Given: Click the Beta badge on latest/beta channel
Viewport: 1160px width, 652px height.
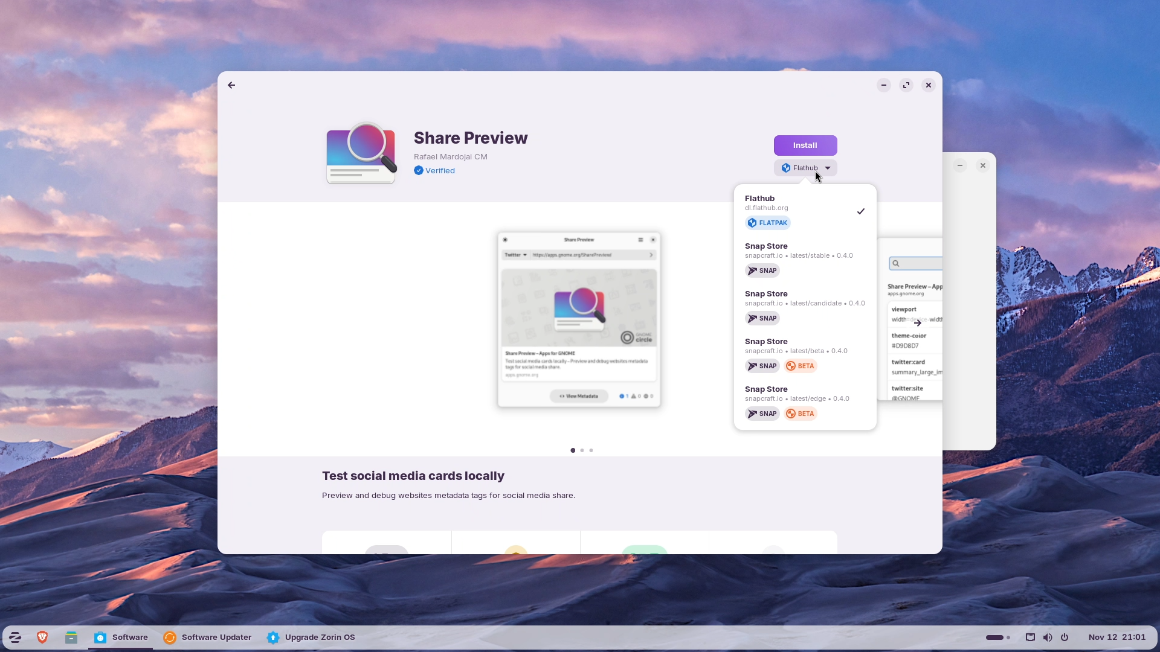Looking at the screenshot, I should [801, 366].
